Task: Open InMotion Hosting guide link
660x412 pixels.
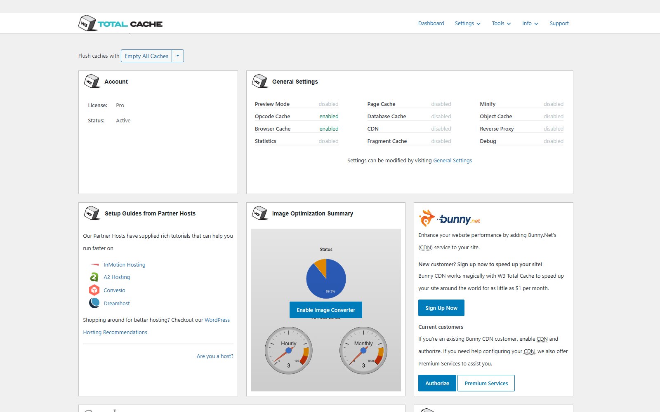Action: click(125, 265)
